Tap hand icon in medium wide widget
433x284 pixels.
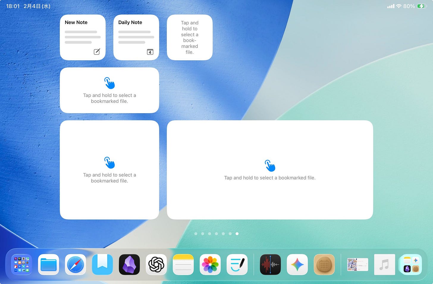pyautogui.click(x=109, y=83)
